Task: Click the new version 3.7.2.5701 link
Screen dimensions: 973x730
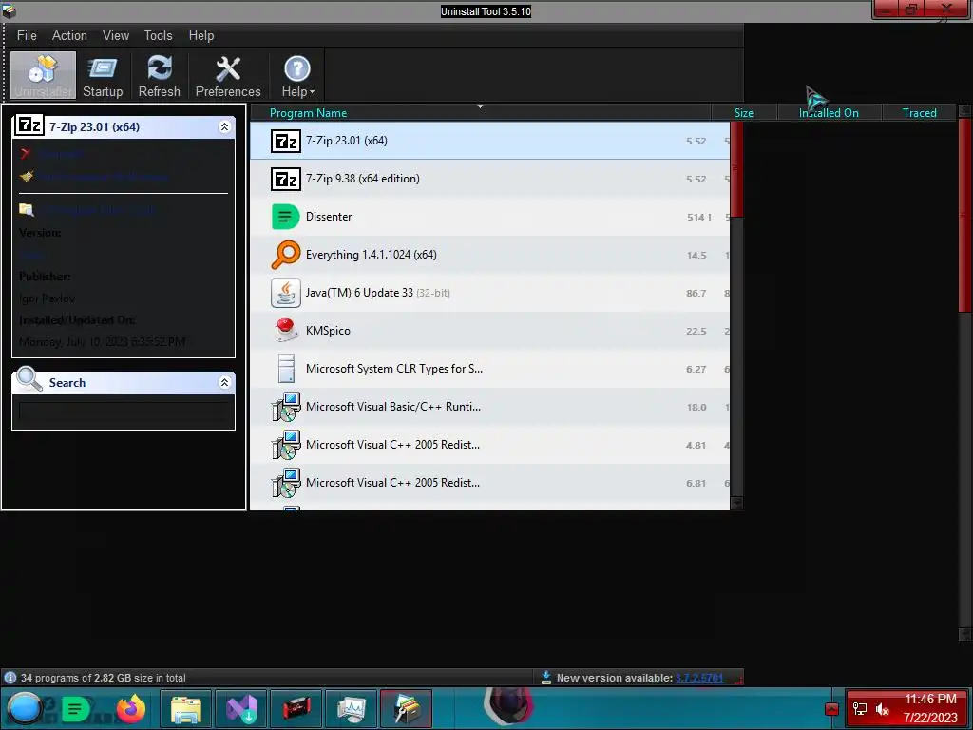Action: pos(698,678)
